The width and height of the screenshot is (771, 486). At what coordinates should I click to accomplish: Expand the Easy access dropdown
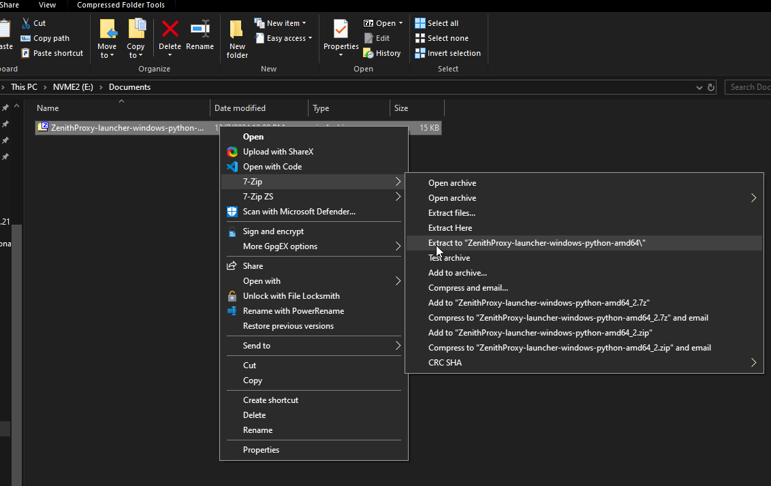285,38
